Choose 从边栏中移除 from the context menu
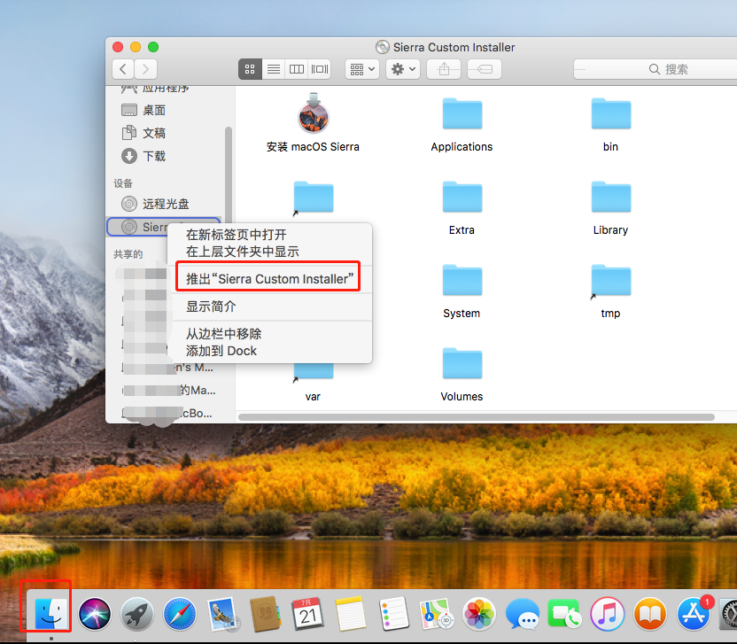The height and width of the screenshot is (644, 737). tap(224, 334)
